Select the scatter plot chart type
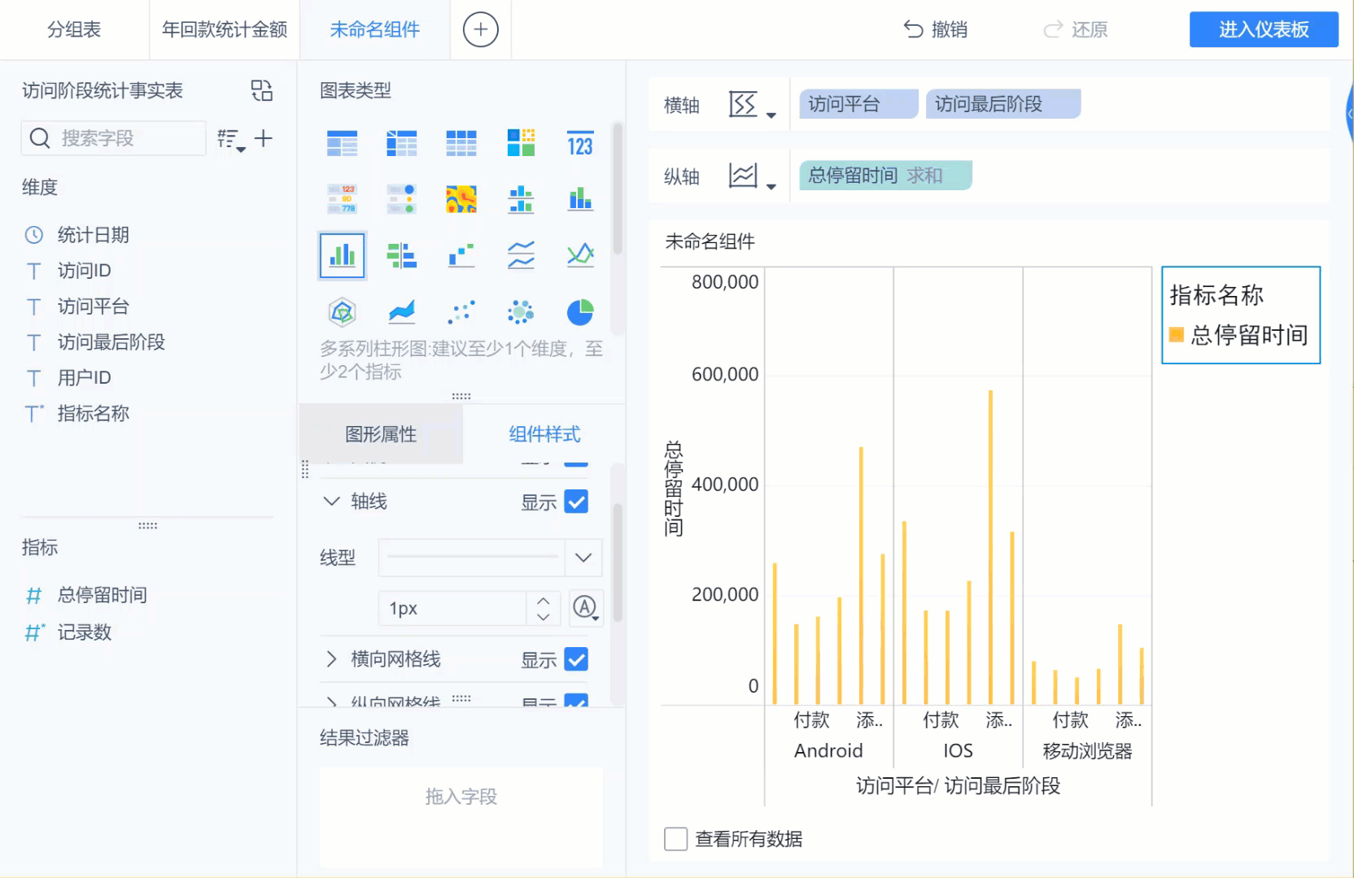This screenshot has width=1354, height=878. click(x=461, y=311)
